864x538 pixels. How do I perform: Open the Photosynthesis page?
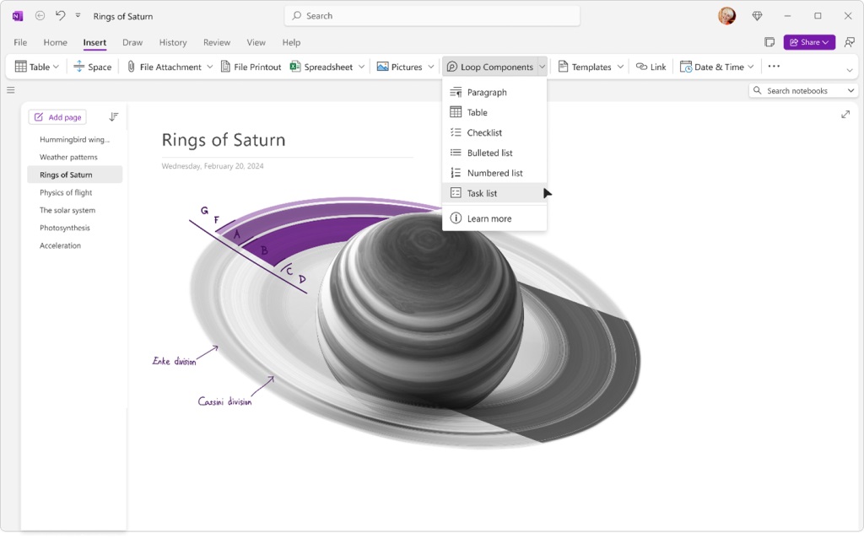65,228
